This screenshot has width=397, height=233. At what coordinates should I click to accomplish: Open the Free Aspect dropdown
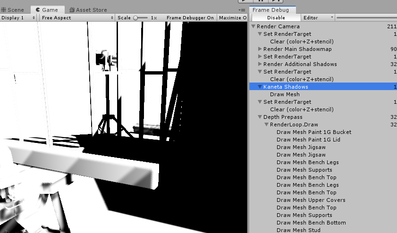tap(77, 18)
